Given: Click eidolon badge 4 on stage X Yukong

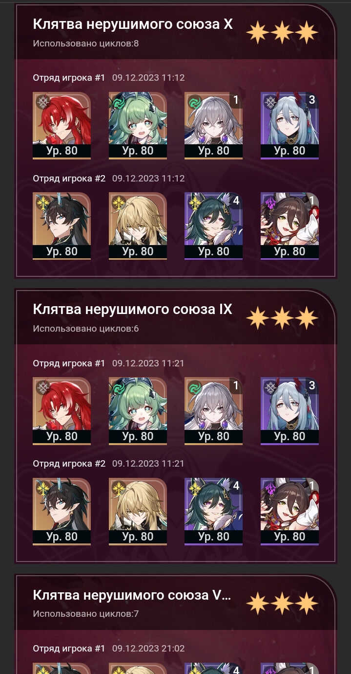Looking at the screenshot, I should pos(236,200).
